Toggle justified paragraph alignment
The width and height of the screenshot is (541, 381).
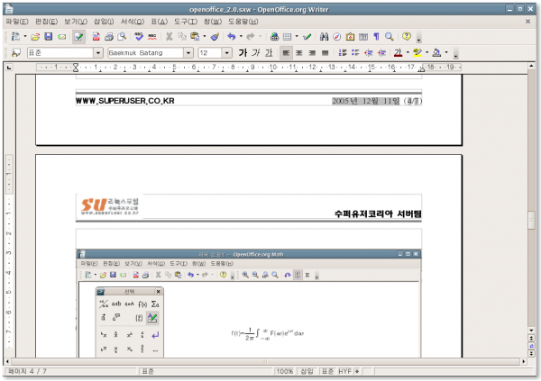coord(325,53)
